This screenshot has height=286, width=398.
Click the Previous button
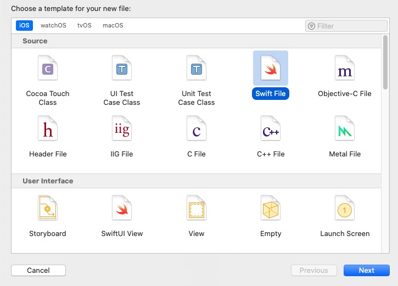point(313,270)
